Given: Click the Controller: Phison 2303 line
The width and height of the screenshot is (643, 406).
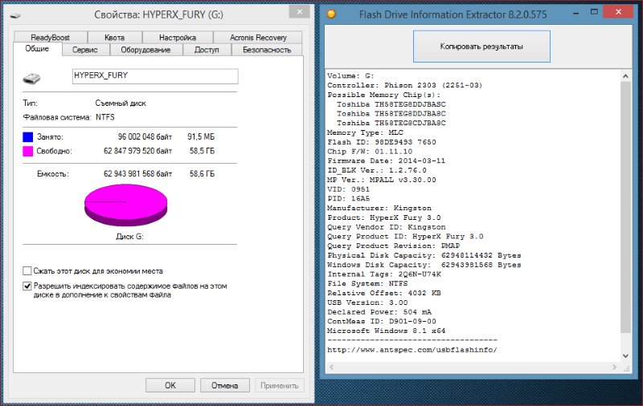Looking at the screenshot, I should (x=405, y=85).
